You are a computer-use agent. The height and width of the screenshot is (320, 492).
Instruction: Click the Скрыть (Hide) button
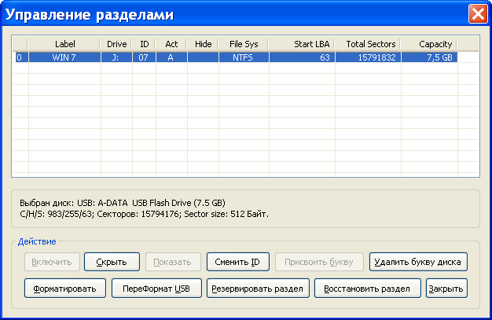(112, 262)
